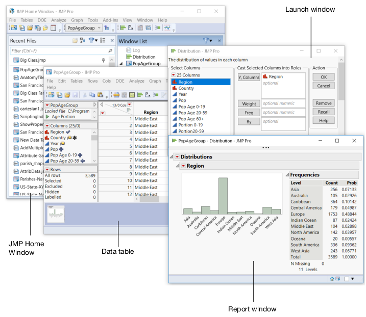Open the 25 Columns red triangle menu
366x317 pixels.
pyautogui.click(x=174, y=75)
